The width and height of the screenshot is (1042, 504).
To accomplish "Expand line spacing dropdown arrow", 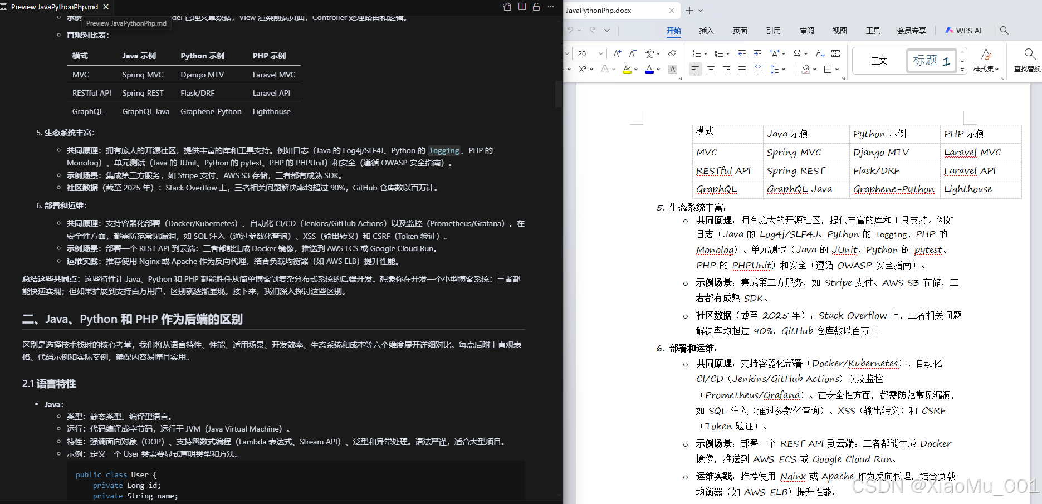I will coord(784,70).
